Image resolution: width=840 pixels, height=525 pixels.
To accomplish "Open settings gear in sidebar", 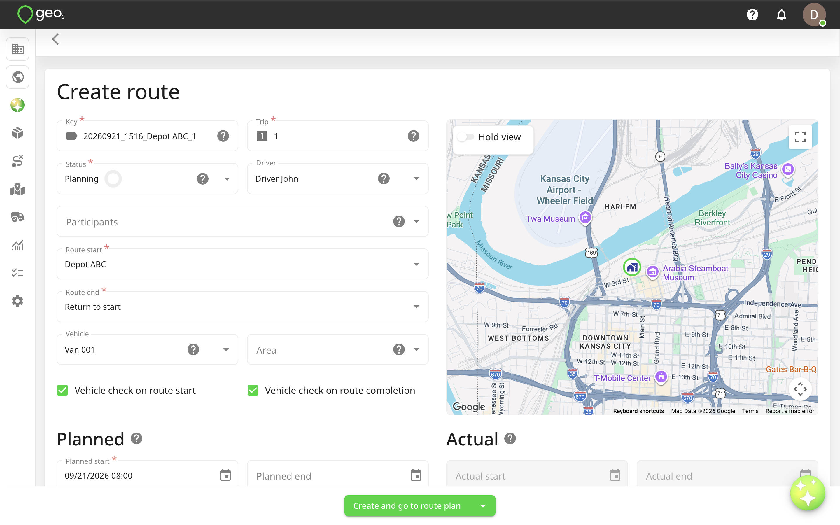I will [x=18, y=301].
